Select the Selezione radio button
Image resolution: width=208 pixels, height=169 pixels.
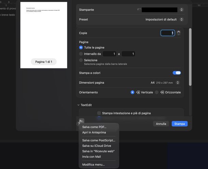point(81,60)
